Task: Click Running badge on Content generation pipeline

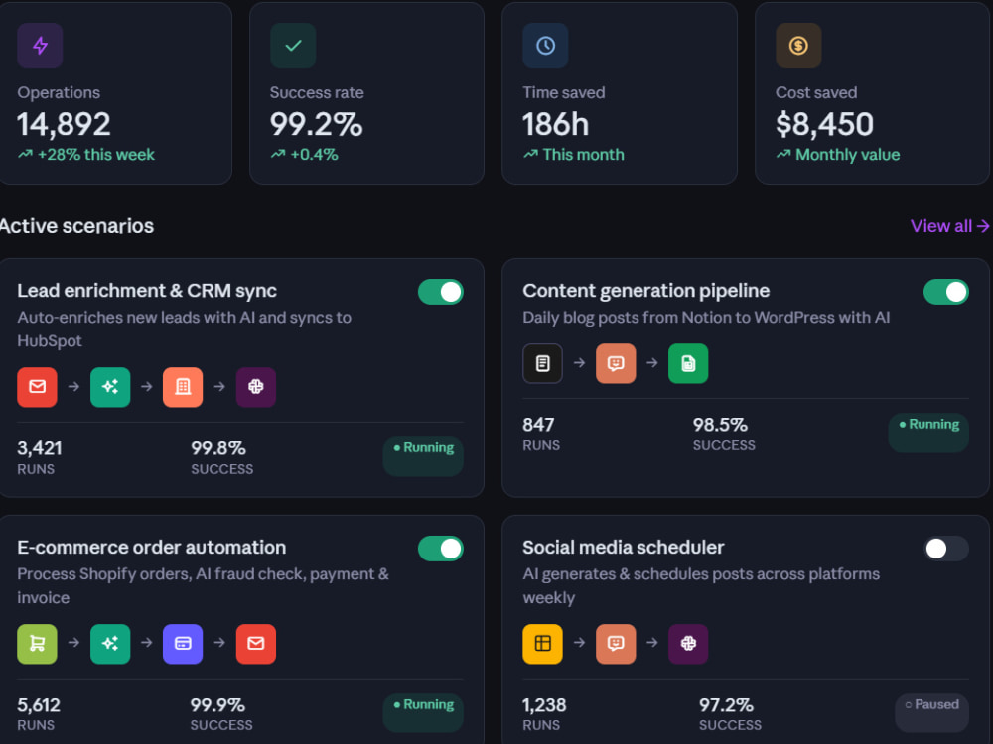Action: pos(928,433)
